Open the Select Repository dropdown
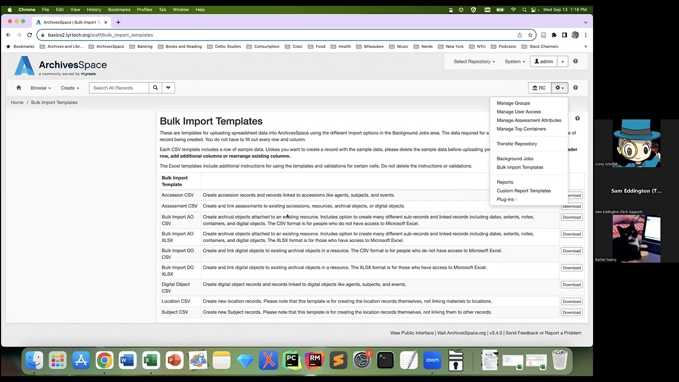The height and width of the screenshot is (382, 679). click(474, 62)
